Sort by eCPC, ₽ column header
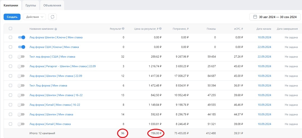Image resolution: width=302 pixels, height=138 pixels. click(x=238, y=29)
